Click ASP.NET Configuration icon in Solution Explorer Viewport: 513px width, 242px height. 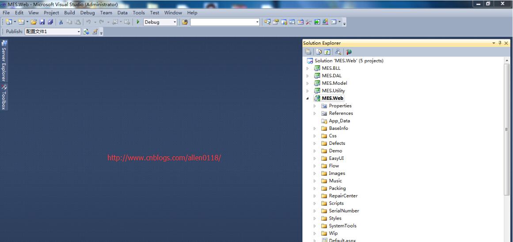click(349, 52)
